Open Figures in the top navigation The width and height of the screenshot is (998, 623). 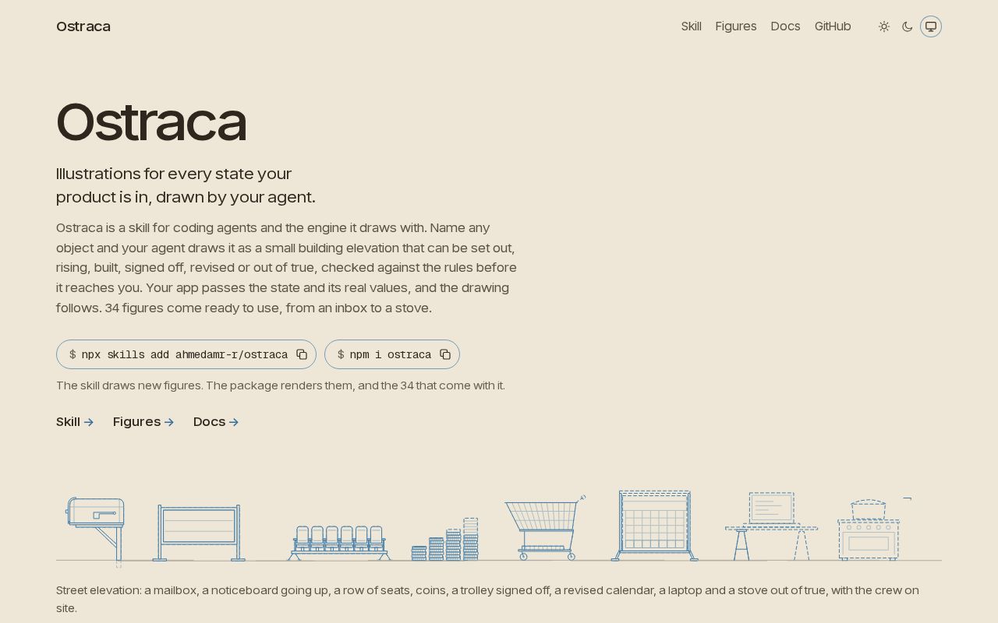coord(736,26)
